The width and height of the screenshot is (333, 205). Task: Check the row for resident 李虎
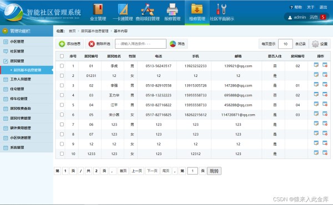[x=62, y=66]
